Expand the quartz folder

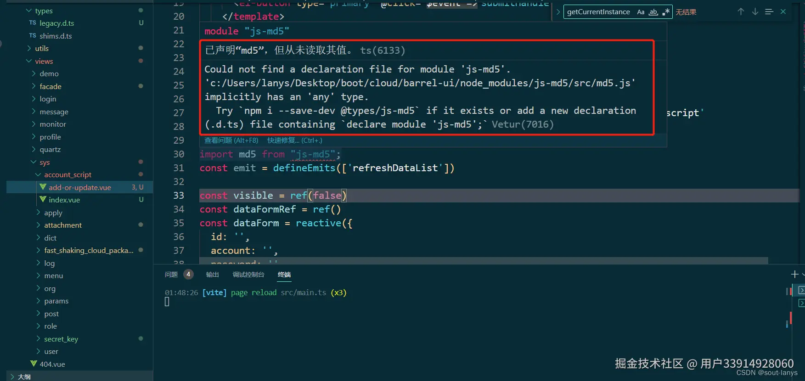50,149
